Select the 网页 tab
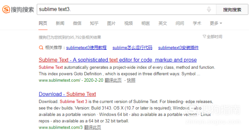The image size is (249, 134). pyautogui.click(x=43, y=23)
